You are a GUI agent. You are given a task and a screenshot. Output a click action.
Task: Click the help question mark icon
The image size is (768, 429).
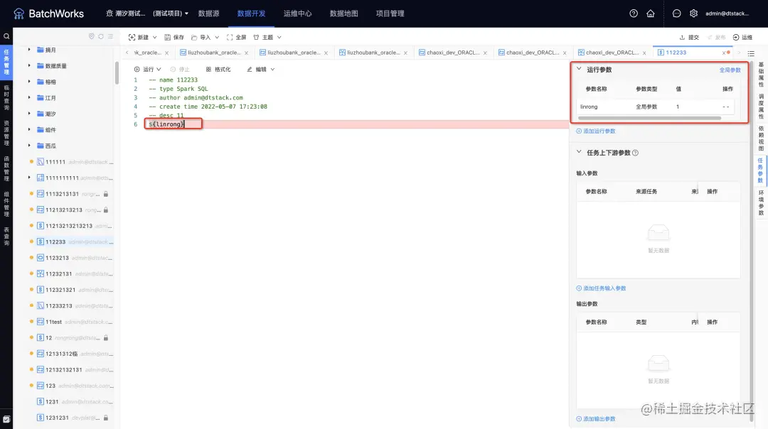coord(634,13)
